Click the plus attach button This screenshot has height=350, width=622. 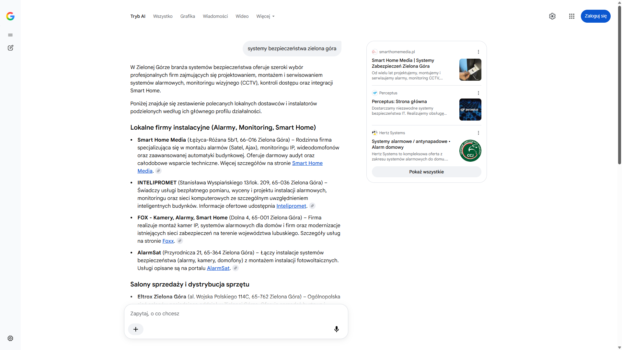point(136,329)
